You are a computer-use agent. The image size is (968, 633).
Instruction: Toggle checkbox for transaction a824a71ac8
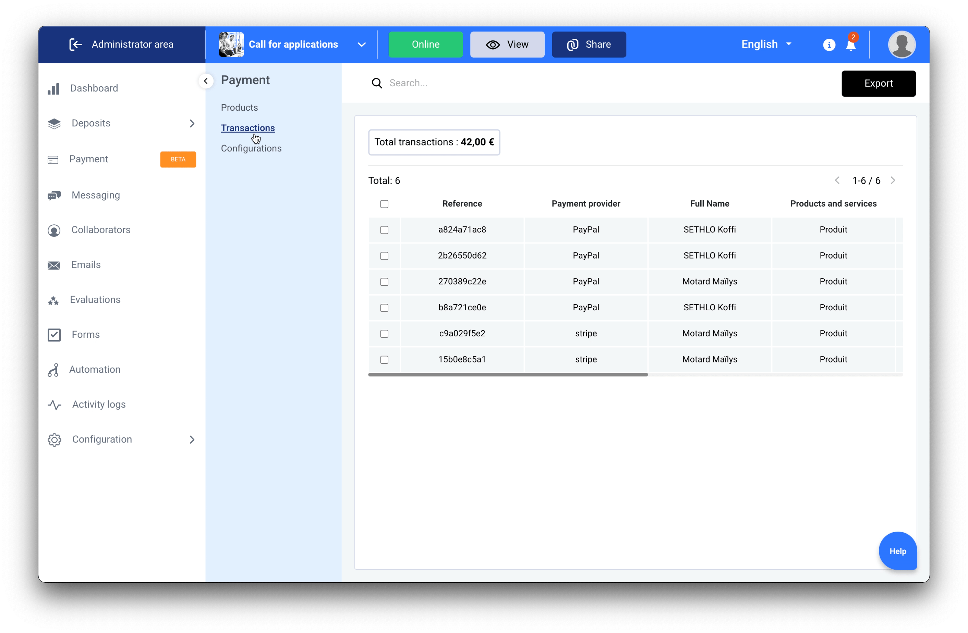(385, 229)
